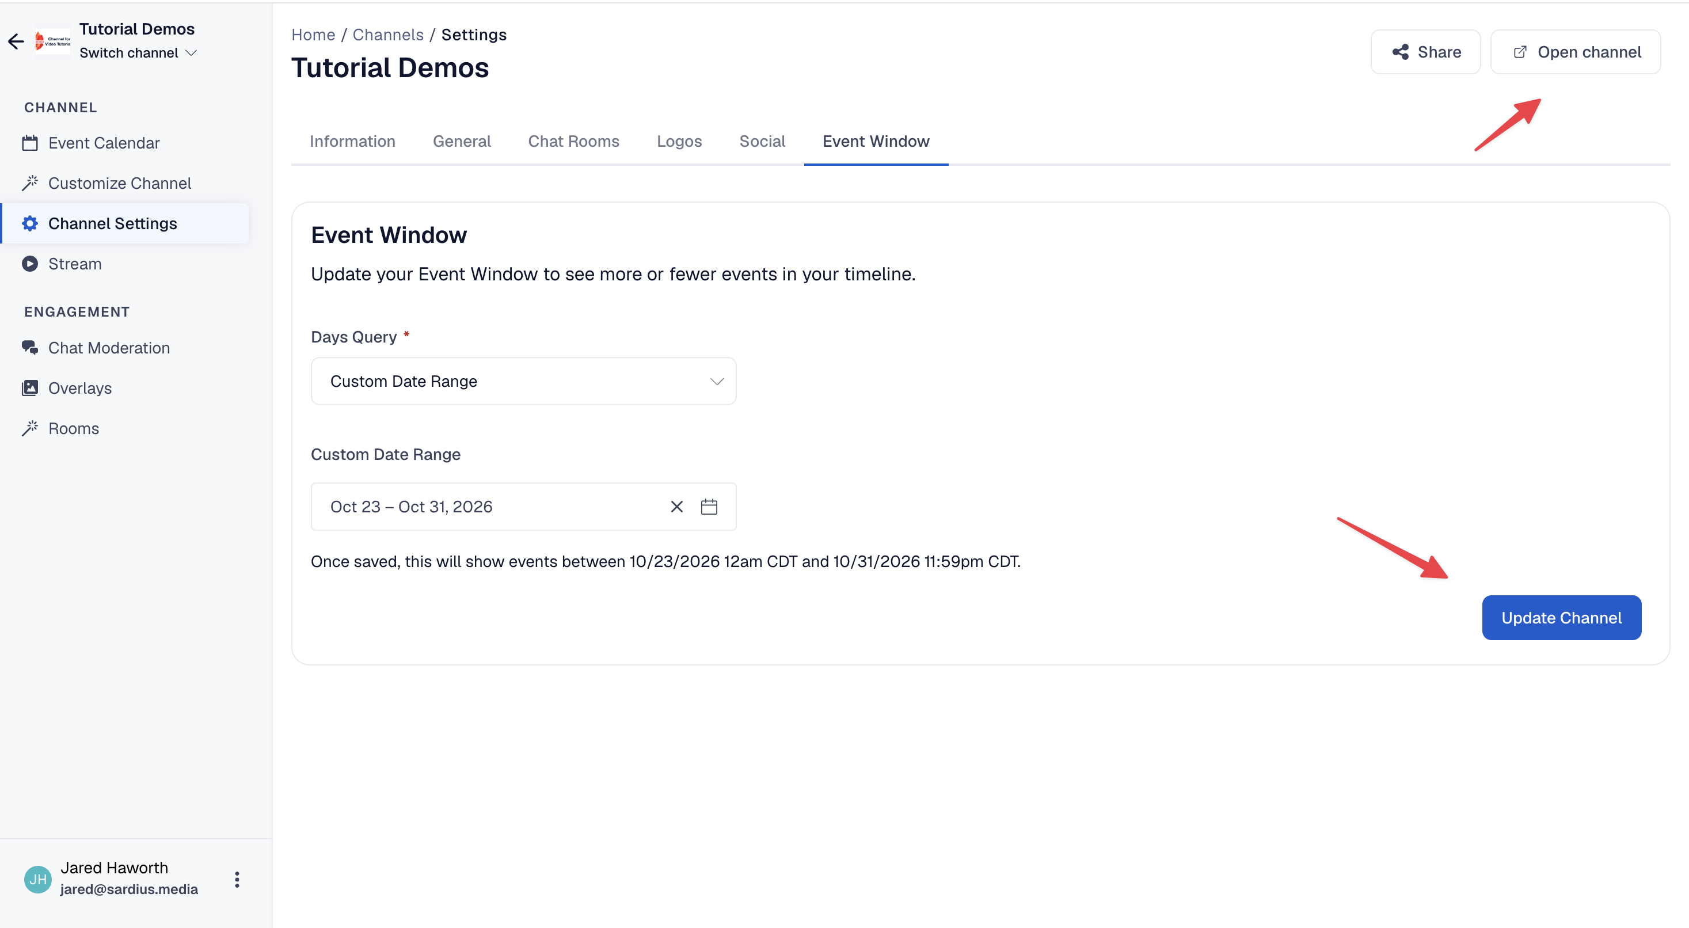
Task: Click the Custom Date Range input field
Action: [523, 506]
